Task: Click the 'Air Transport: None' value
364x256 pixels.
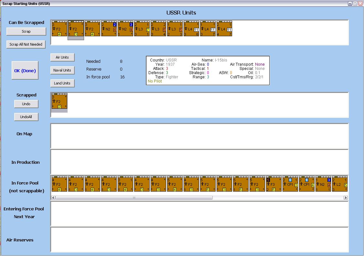Action: [x=260, y=64]
